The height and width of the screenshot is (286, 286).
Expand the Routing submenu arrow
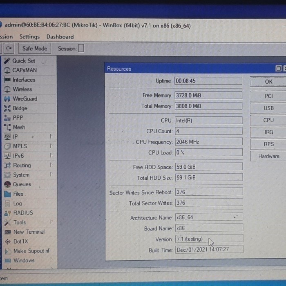[x=51, y=165]
